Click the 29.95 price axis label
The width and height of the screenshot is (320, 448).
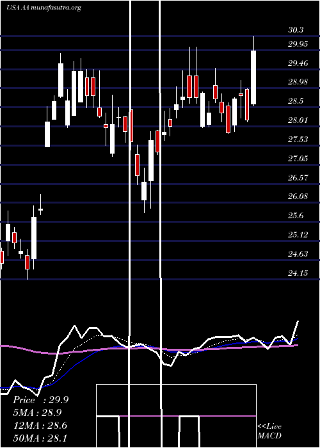(x=298, y=44)
